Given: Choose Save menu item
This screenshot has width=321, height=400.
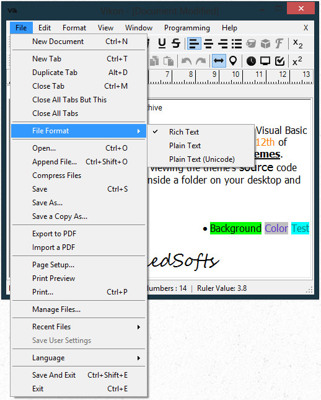Looking at the screenshot, I should (79, 189).
